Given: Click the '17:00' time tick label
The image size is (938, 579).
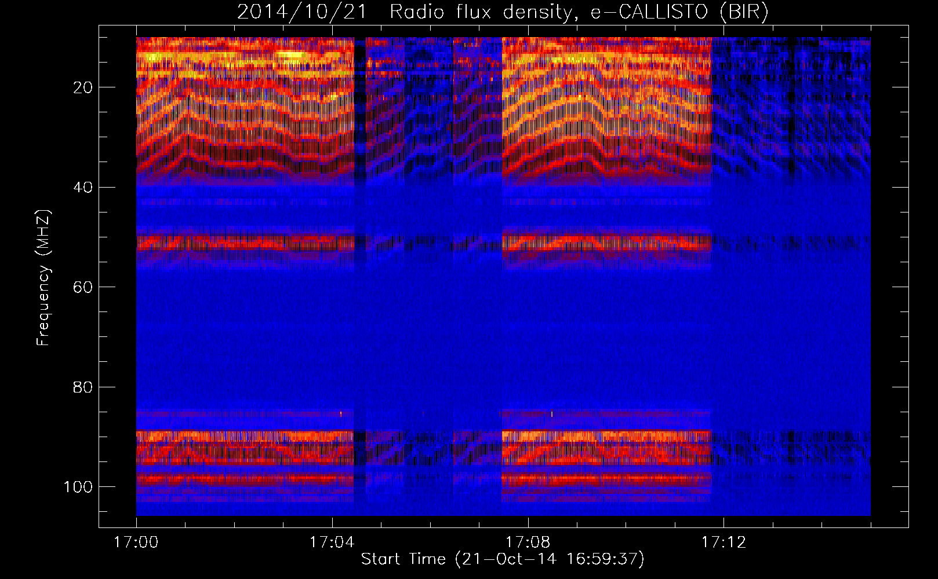Looking at the screenshot, I should point(136,543).
